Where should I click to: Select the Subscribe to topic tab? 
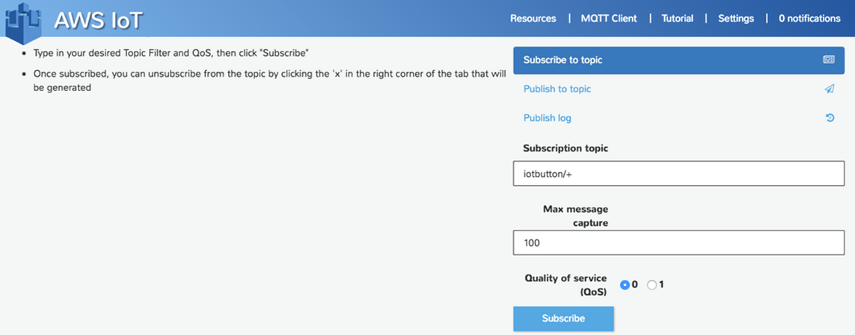[563, 60]
